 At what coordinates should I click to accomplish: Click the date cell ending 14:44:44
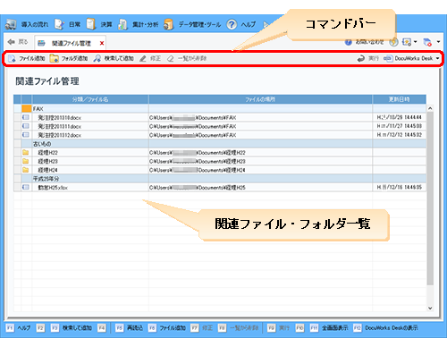click(400, 117)
